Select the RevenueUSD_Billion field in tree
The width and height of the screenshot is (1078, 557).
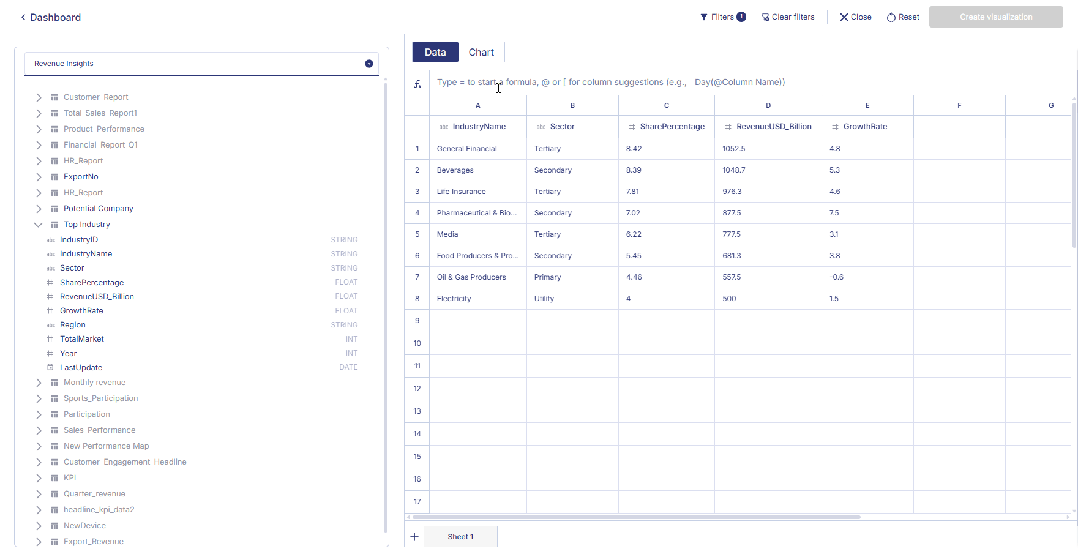[97, 297]
